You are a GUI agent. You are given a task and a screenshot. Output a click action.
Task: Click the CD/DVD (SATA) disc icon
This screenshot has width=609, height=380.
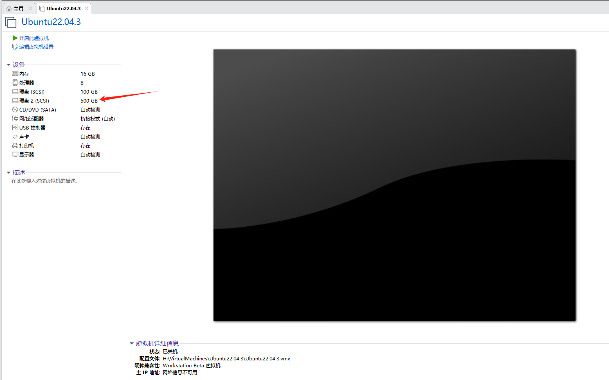(x=15, y=110)
